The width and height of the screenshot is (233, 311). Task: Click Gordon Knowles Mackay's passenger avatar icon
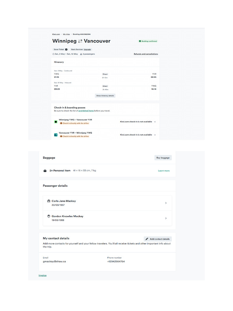(x=49, y=216)
